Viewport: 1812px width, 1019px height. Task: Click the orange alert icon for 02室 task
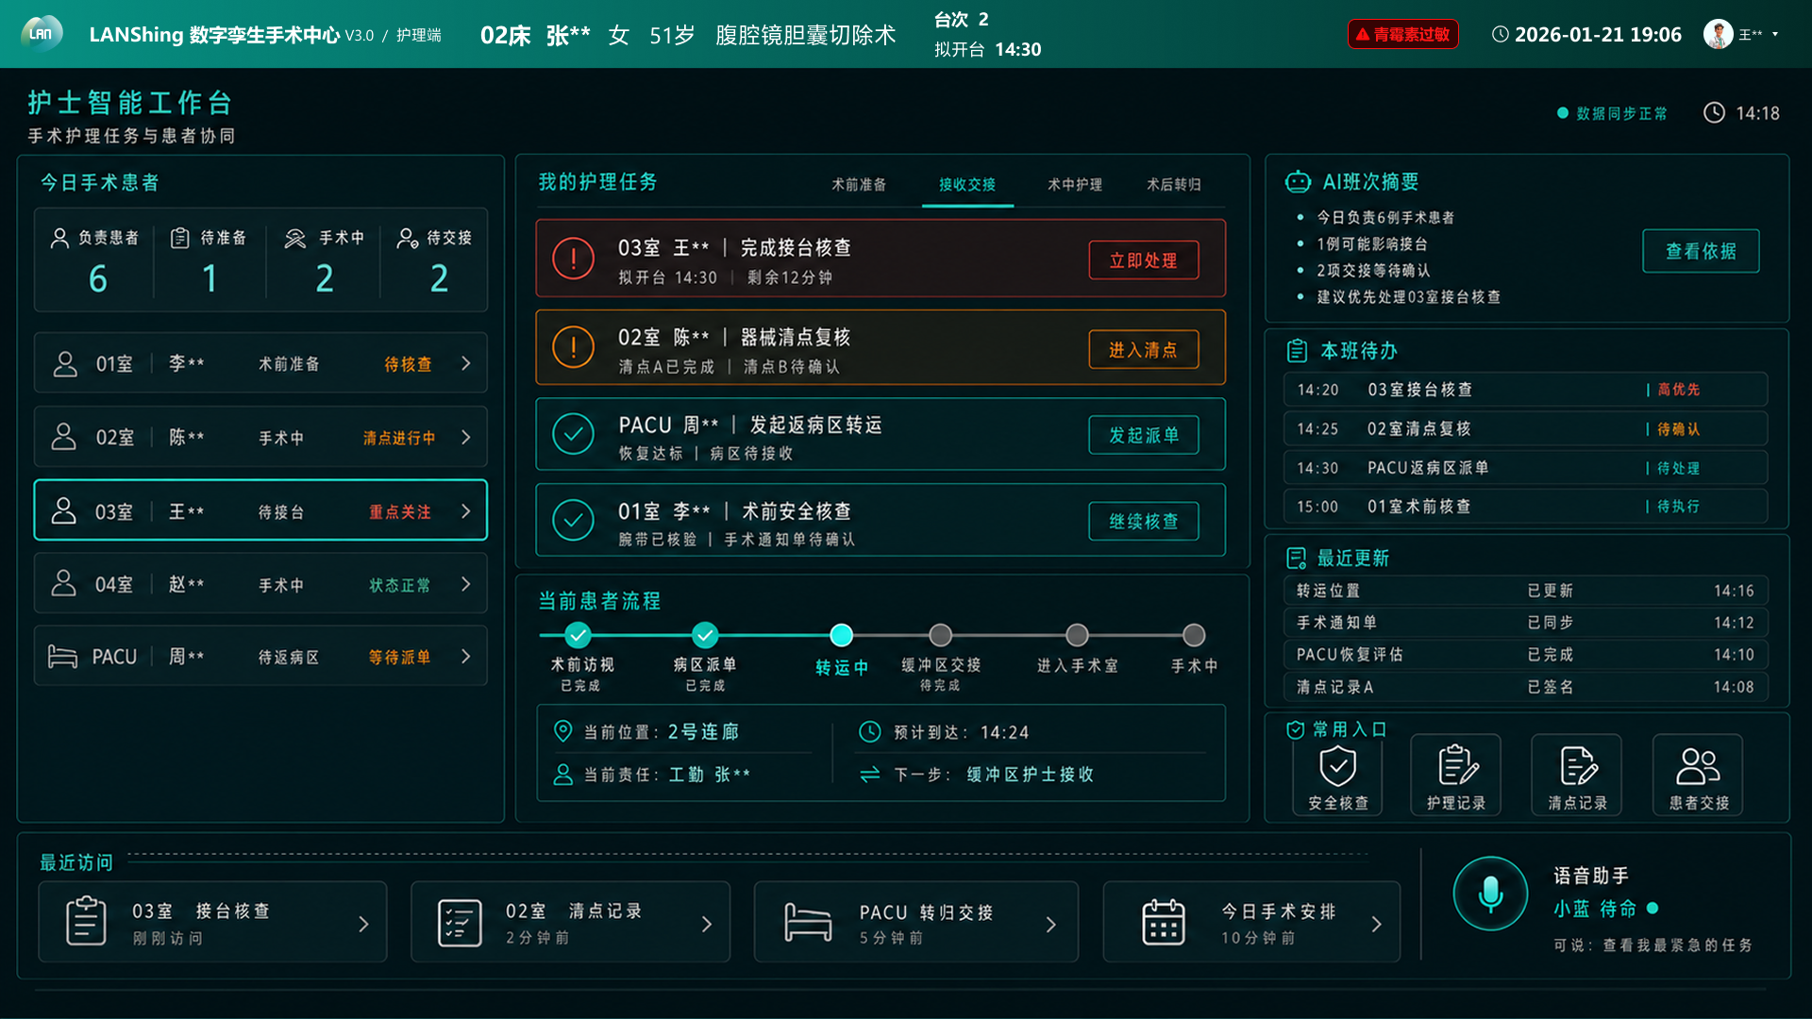click(573, 348)
